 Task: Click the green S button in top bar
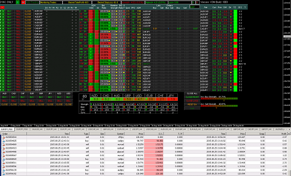(x=18, y=2)
